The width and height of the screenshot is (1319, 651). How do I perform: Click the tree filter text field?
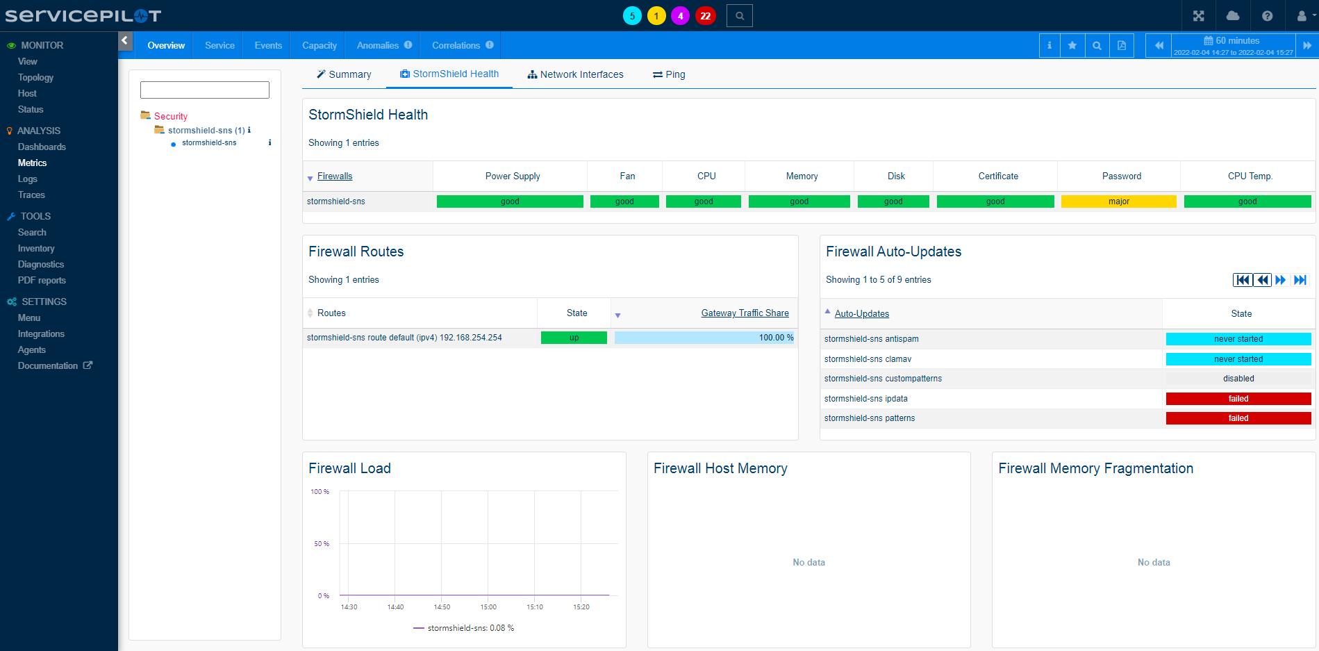coord(205,90)
